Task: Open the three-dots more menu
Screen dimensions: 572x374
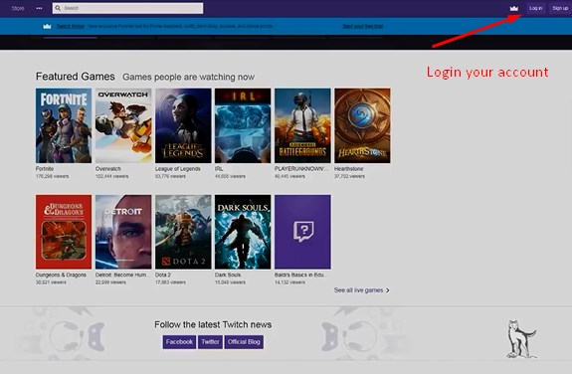Action: (39, 8)
